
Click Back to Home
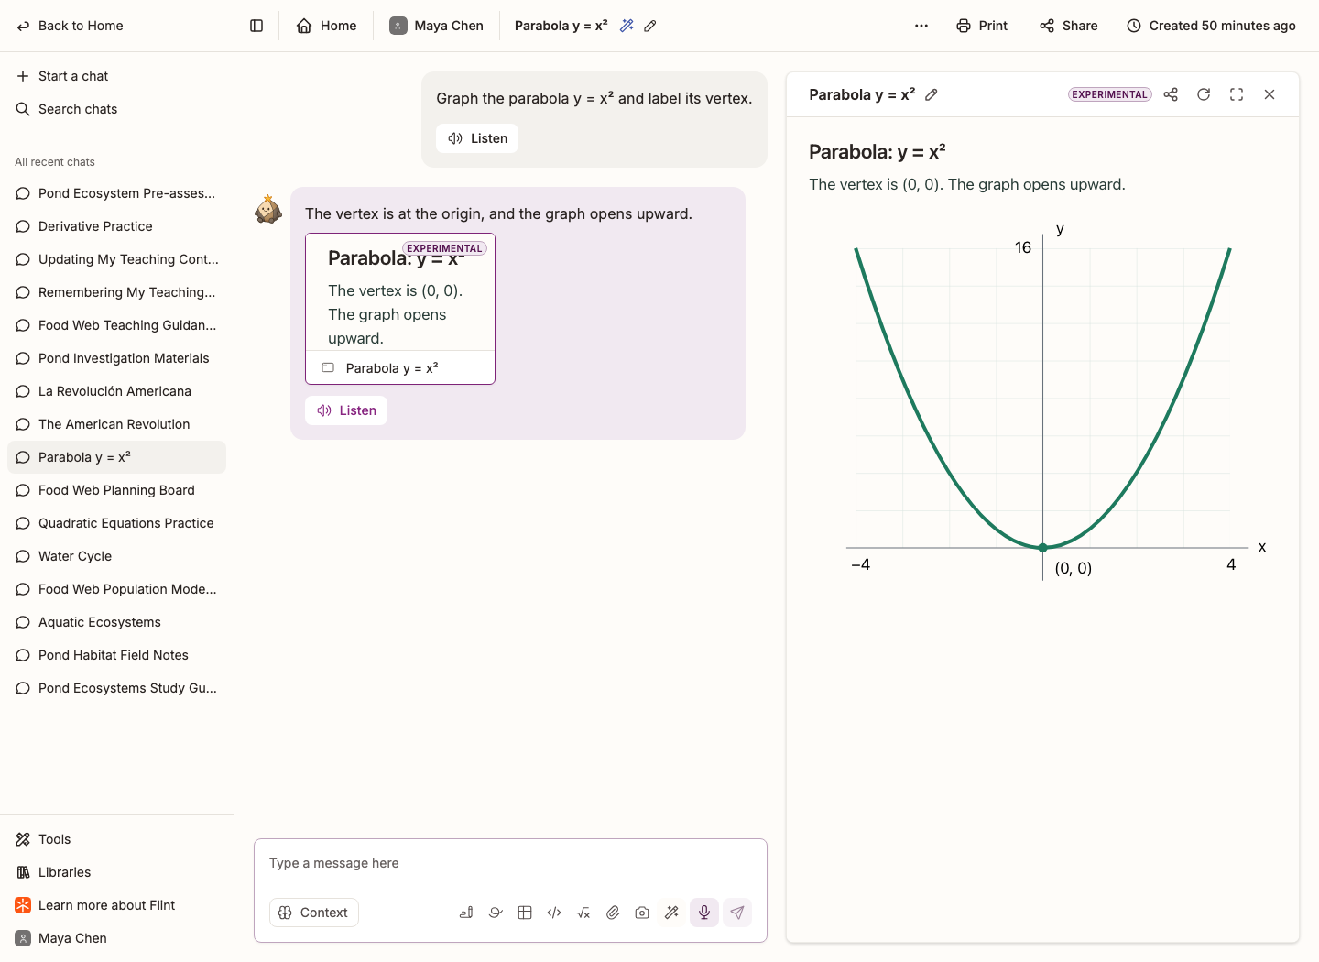(x=71, y=26)
